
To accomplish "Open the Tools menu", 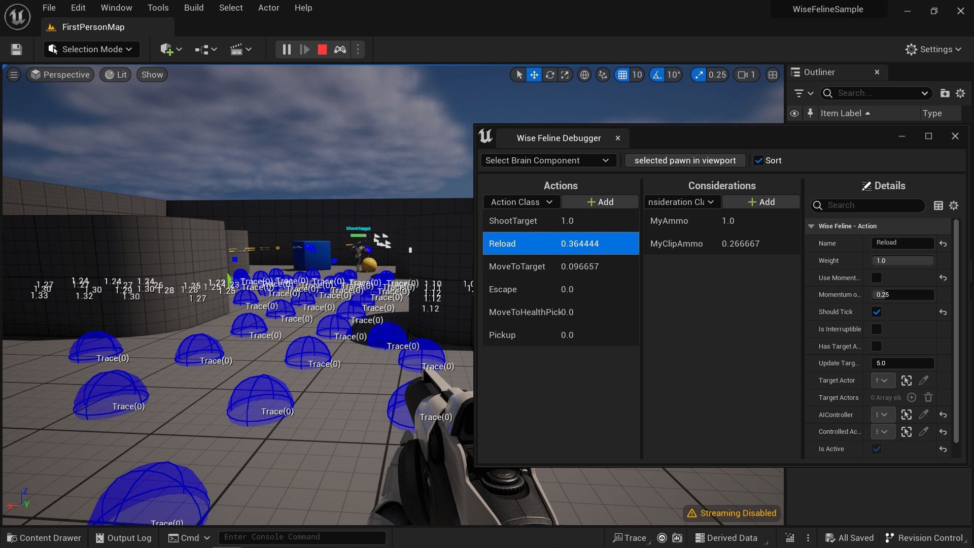I will 158,8.
